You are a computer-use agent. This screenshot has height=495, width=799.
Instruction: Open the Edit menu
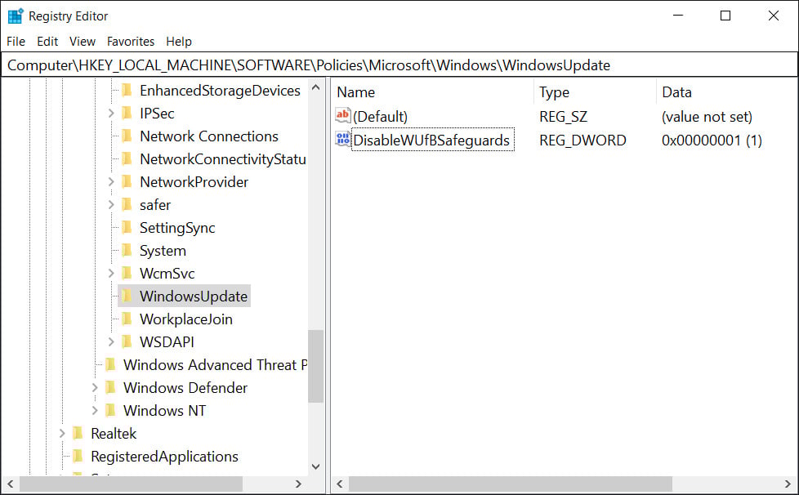(47, 41)
